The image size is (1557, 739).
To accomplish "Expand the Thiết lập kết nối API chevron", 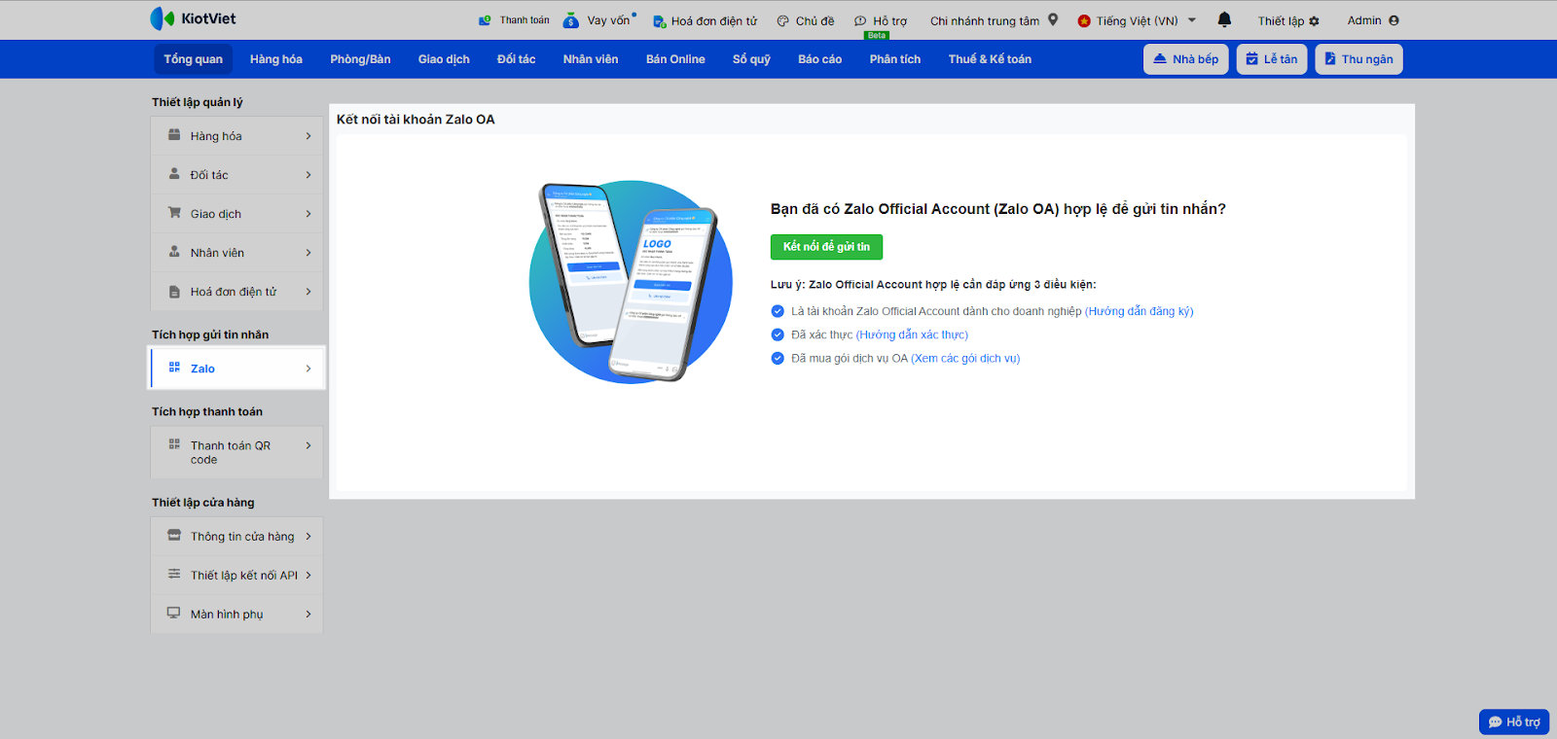I will (x=308, y=576).
